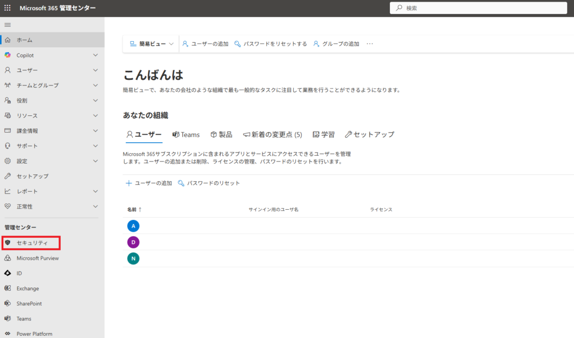574x338 pixels.
Task: Sort by the 名前 column header
Action: (134, 210)
